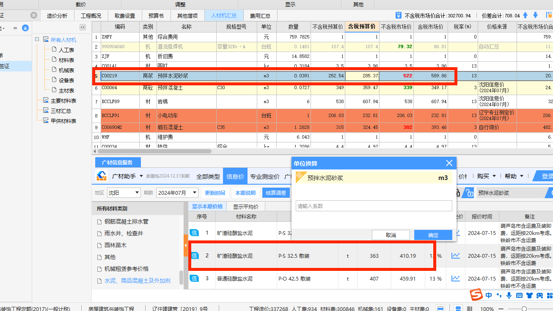Click the status bar panel icon after 主材费
This screenshot has width=553, height=311.
440,308
